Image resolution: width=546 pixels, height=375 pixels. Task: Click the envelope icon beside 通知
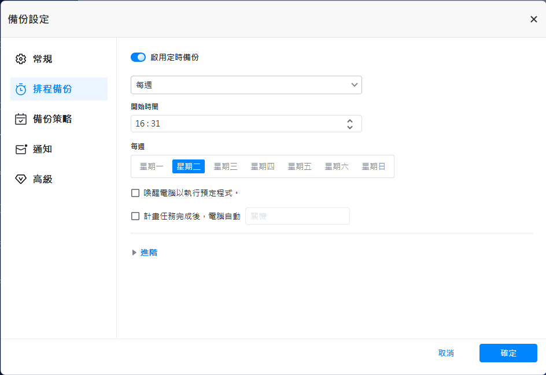[x=21, y=149]
